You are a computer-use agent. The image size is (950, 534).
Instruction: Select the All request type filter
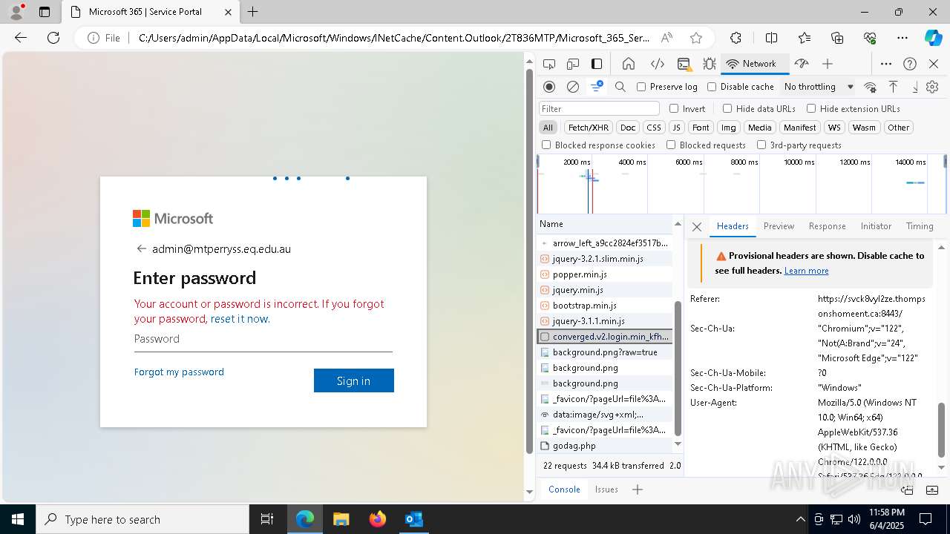(x=548, y=128)
